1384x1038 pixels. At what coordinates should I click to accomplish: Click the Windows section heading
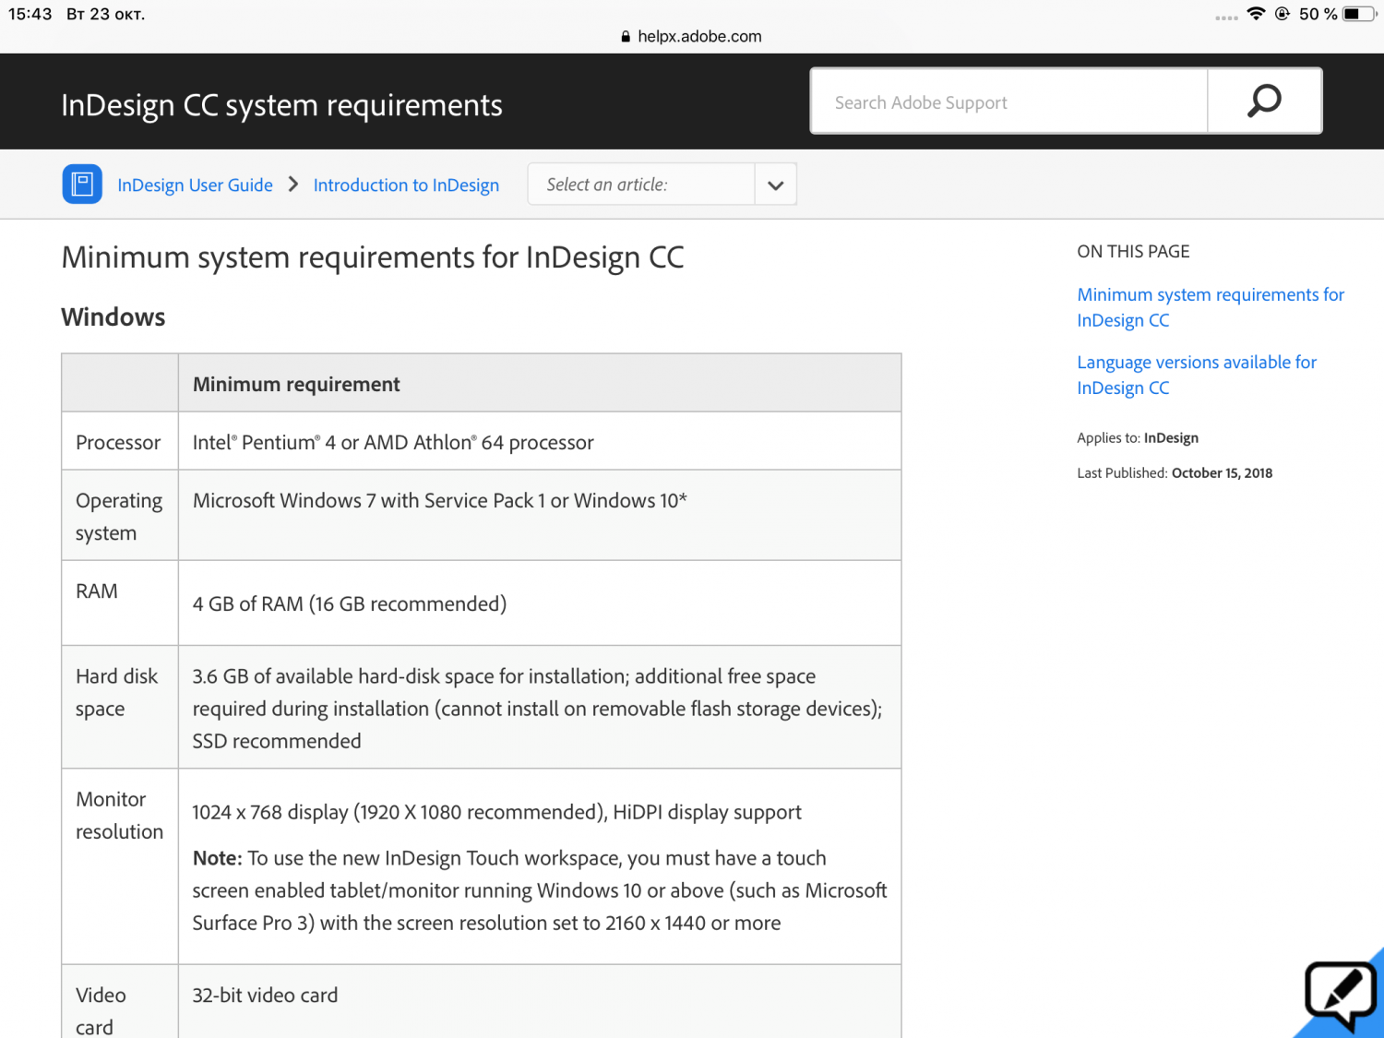click(113, 317)
